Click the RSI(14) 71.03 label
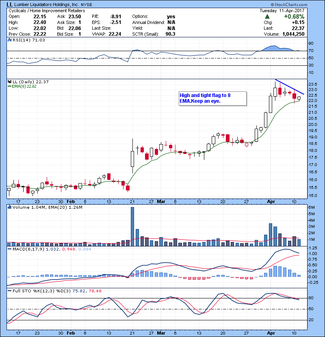The image size is (325, 337). [x=29, y=40]
